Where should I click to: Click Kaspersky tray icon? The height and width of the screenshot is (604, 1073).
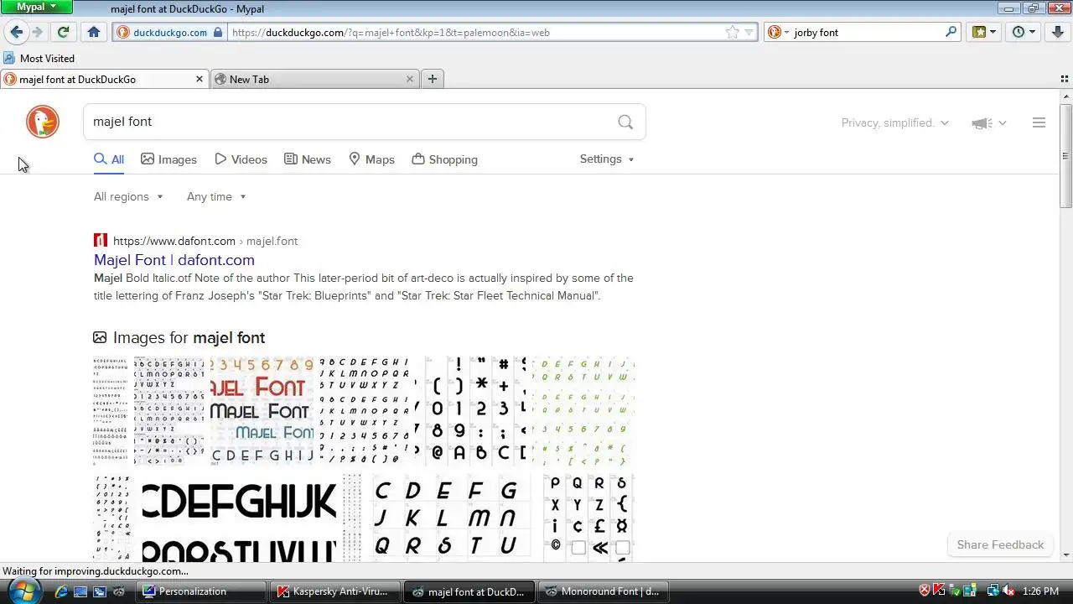(940, 591)
